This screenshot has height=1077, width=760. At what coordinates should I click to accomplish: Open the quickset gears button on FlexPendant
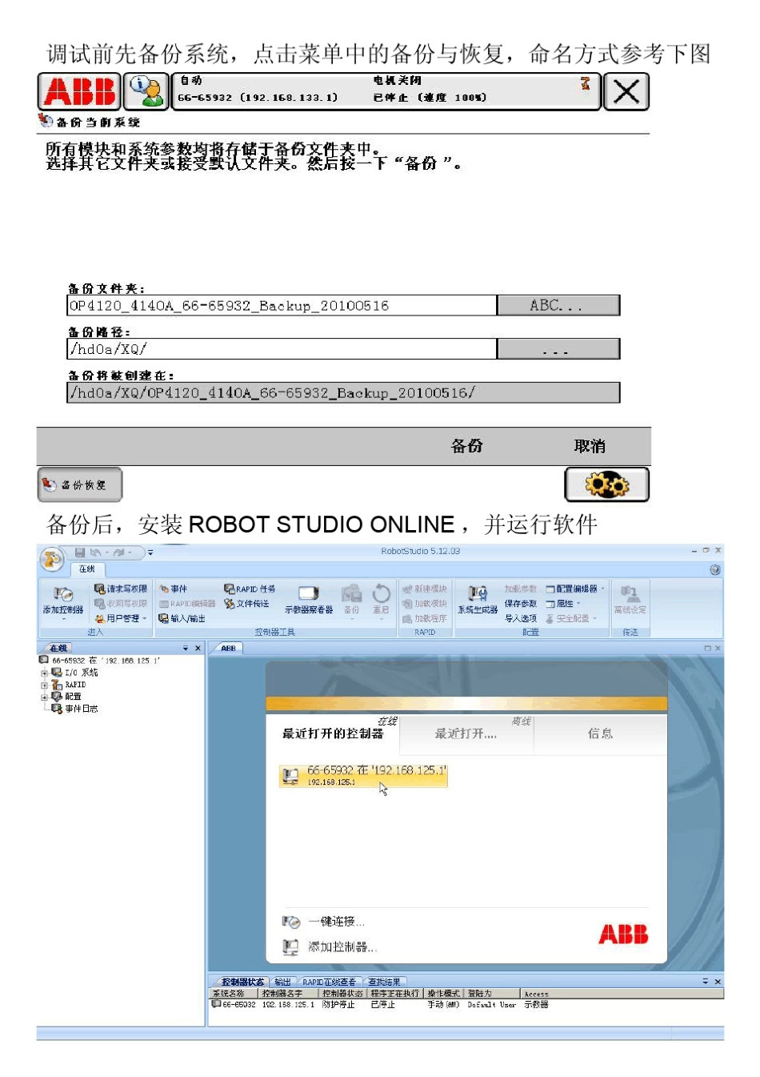click(x=606, y=484)
